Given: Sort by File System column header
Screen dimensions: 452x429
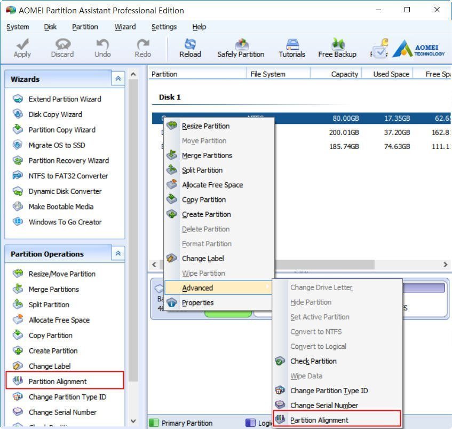Looking at the screenshot, I should [279, 74].
